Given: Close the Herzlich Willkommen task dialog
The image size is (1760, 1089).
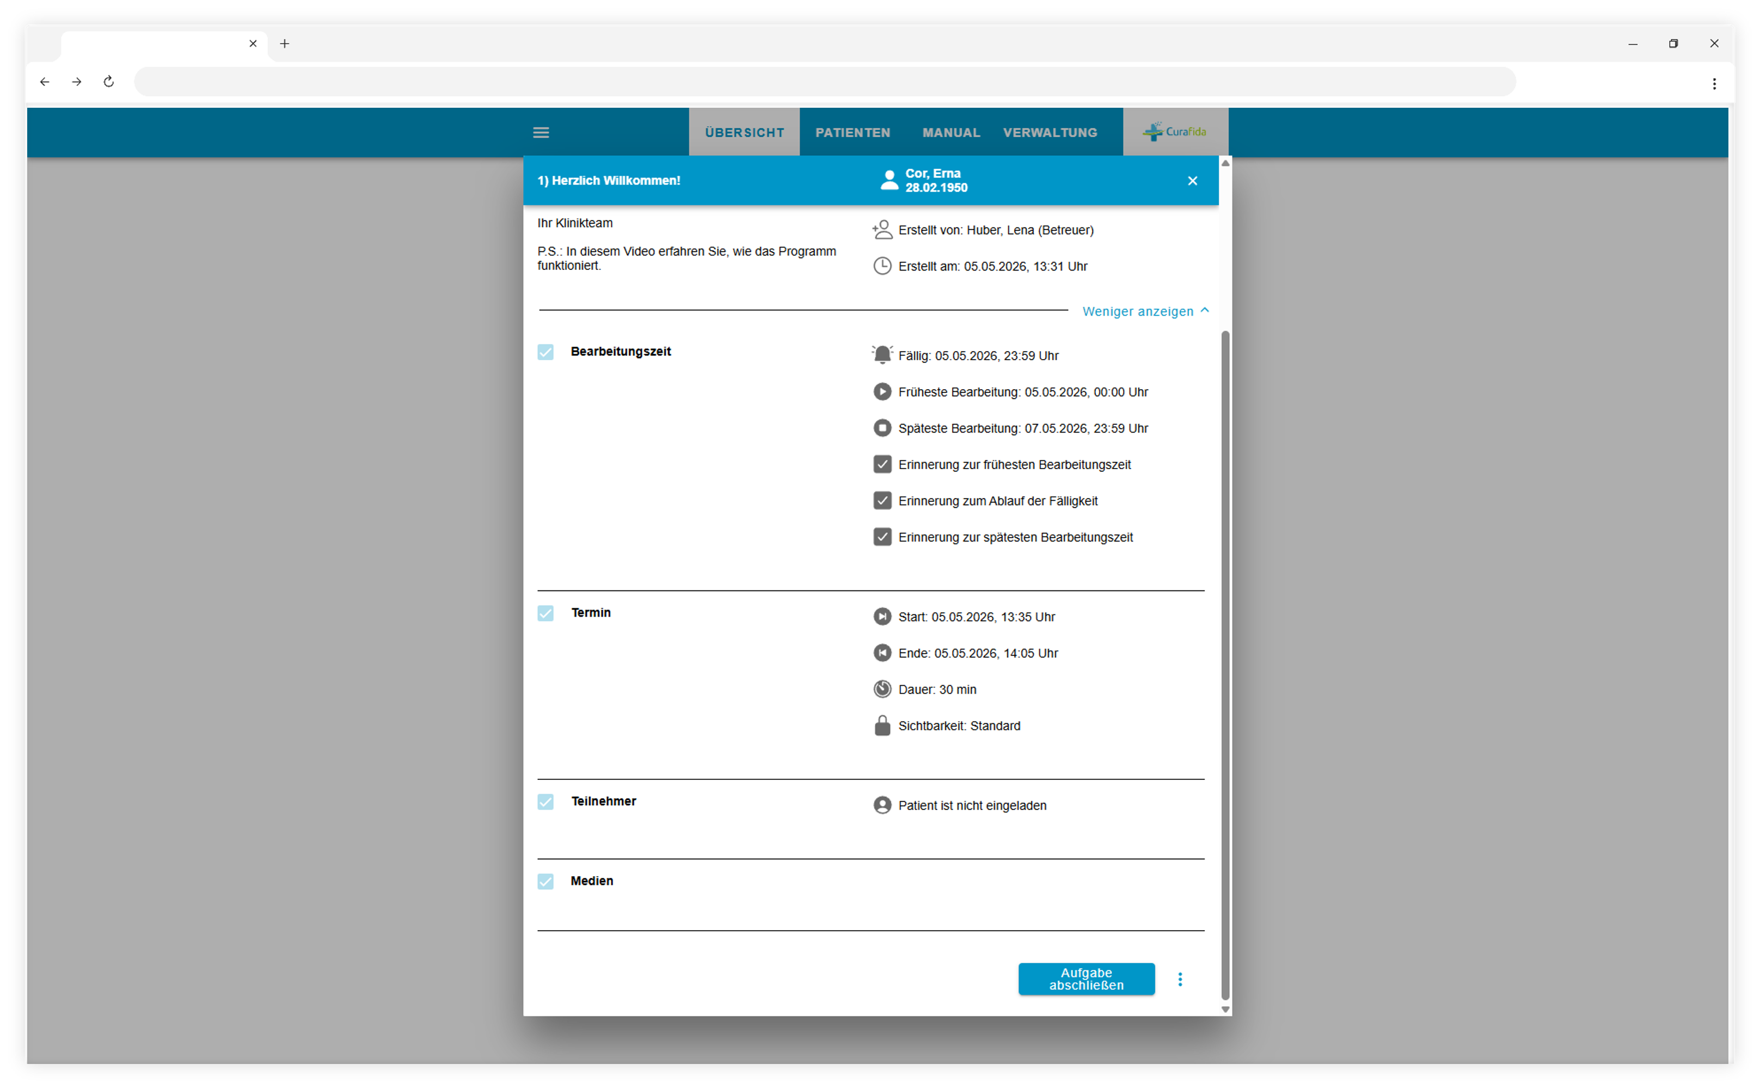Looking at the screenshot, I should tap(1192, 181).
